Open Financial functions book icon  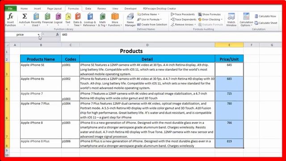coord(47,17)
